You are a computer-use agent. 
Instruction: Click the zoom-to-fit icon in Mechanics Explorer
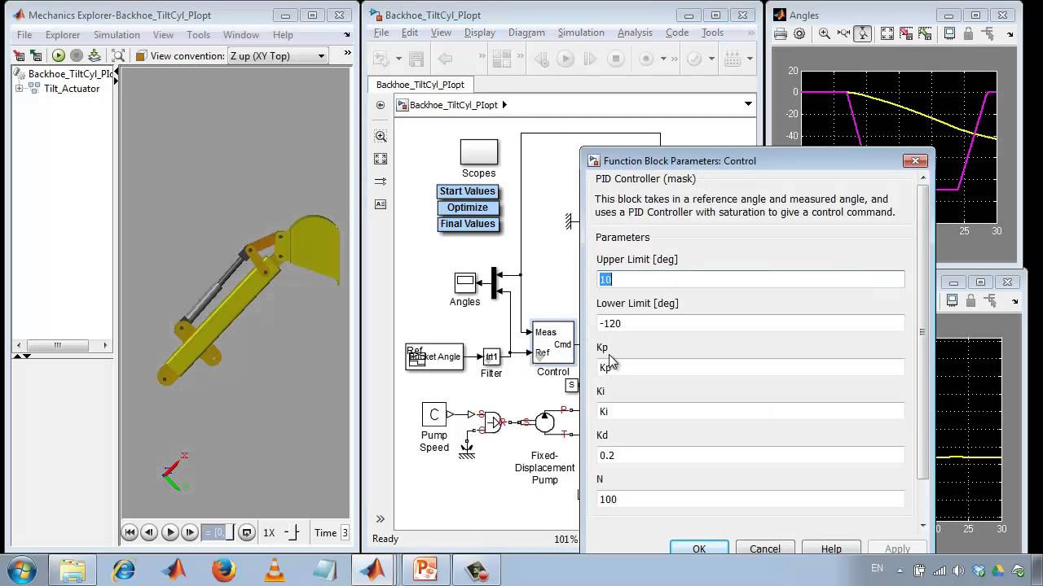(118, 55)
